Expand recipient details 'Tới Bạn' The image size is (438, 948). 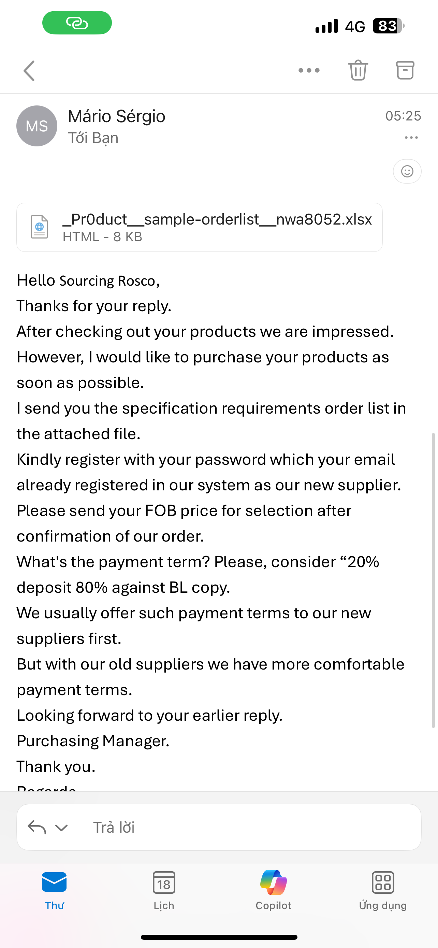tap(93, 138)
